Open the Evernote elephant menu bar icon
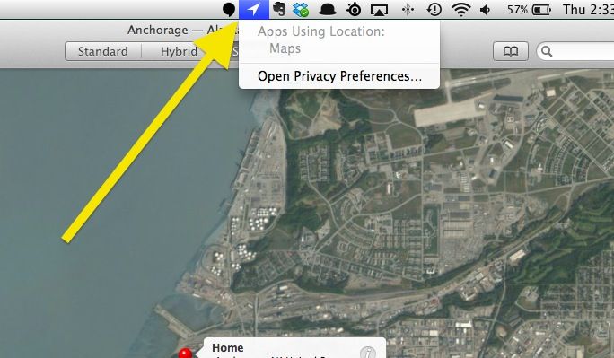 (279, 9)
